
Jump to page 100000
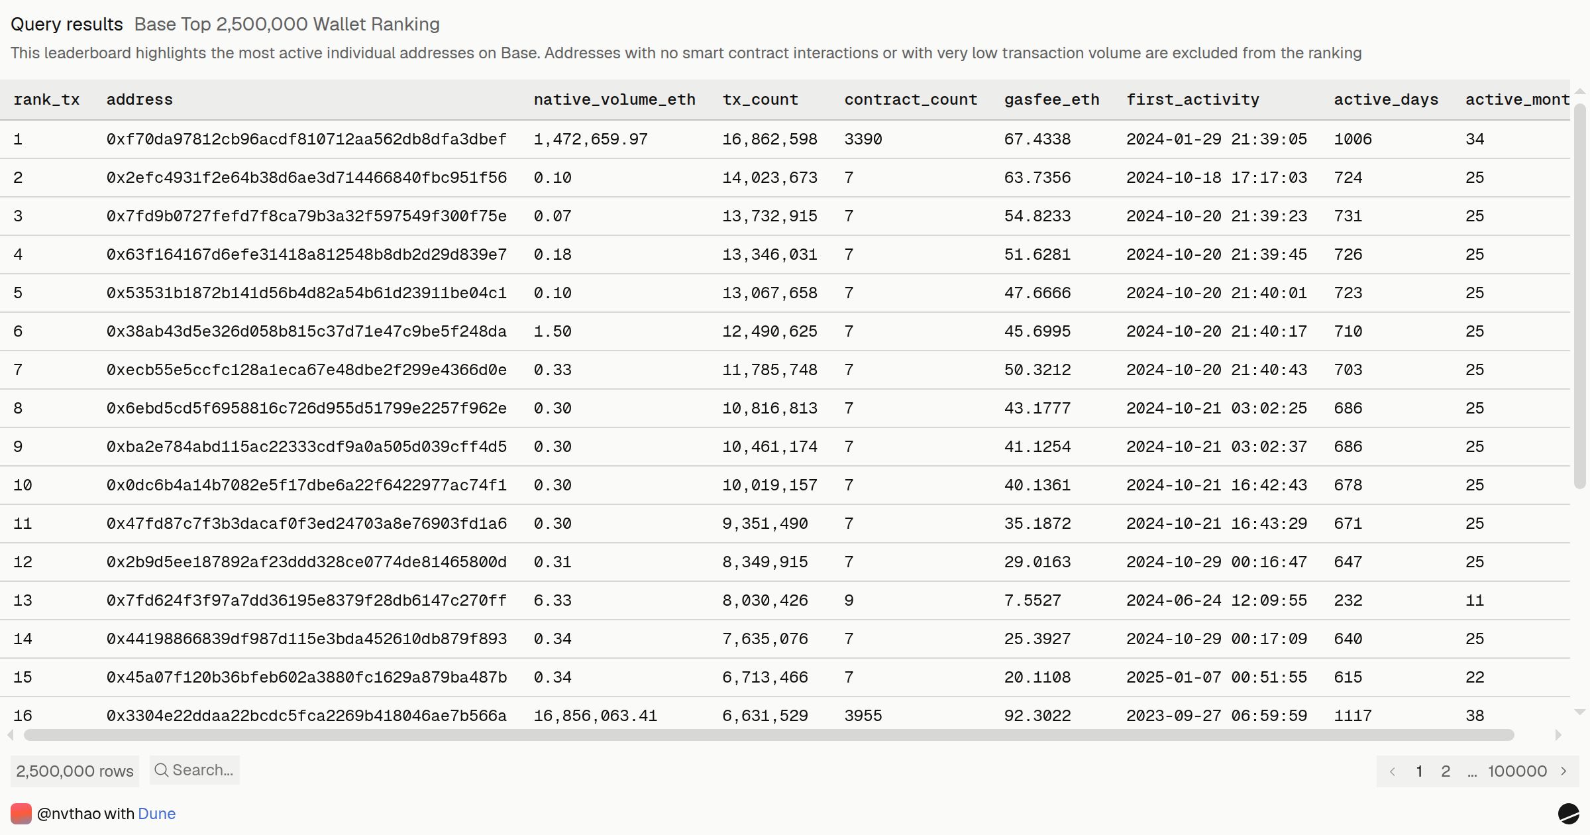tap(1517, 771)
